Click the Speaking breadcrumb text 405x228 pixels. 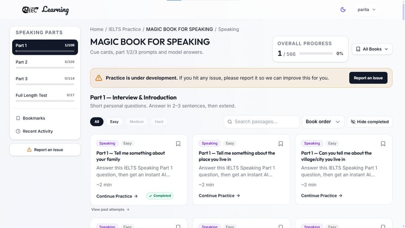pos(229,29)
